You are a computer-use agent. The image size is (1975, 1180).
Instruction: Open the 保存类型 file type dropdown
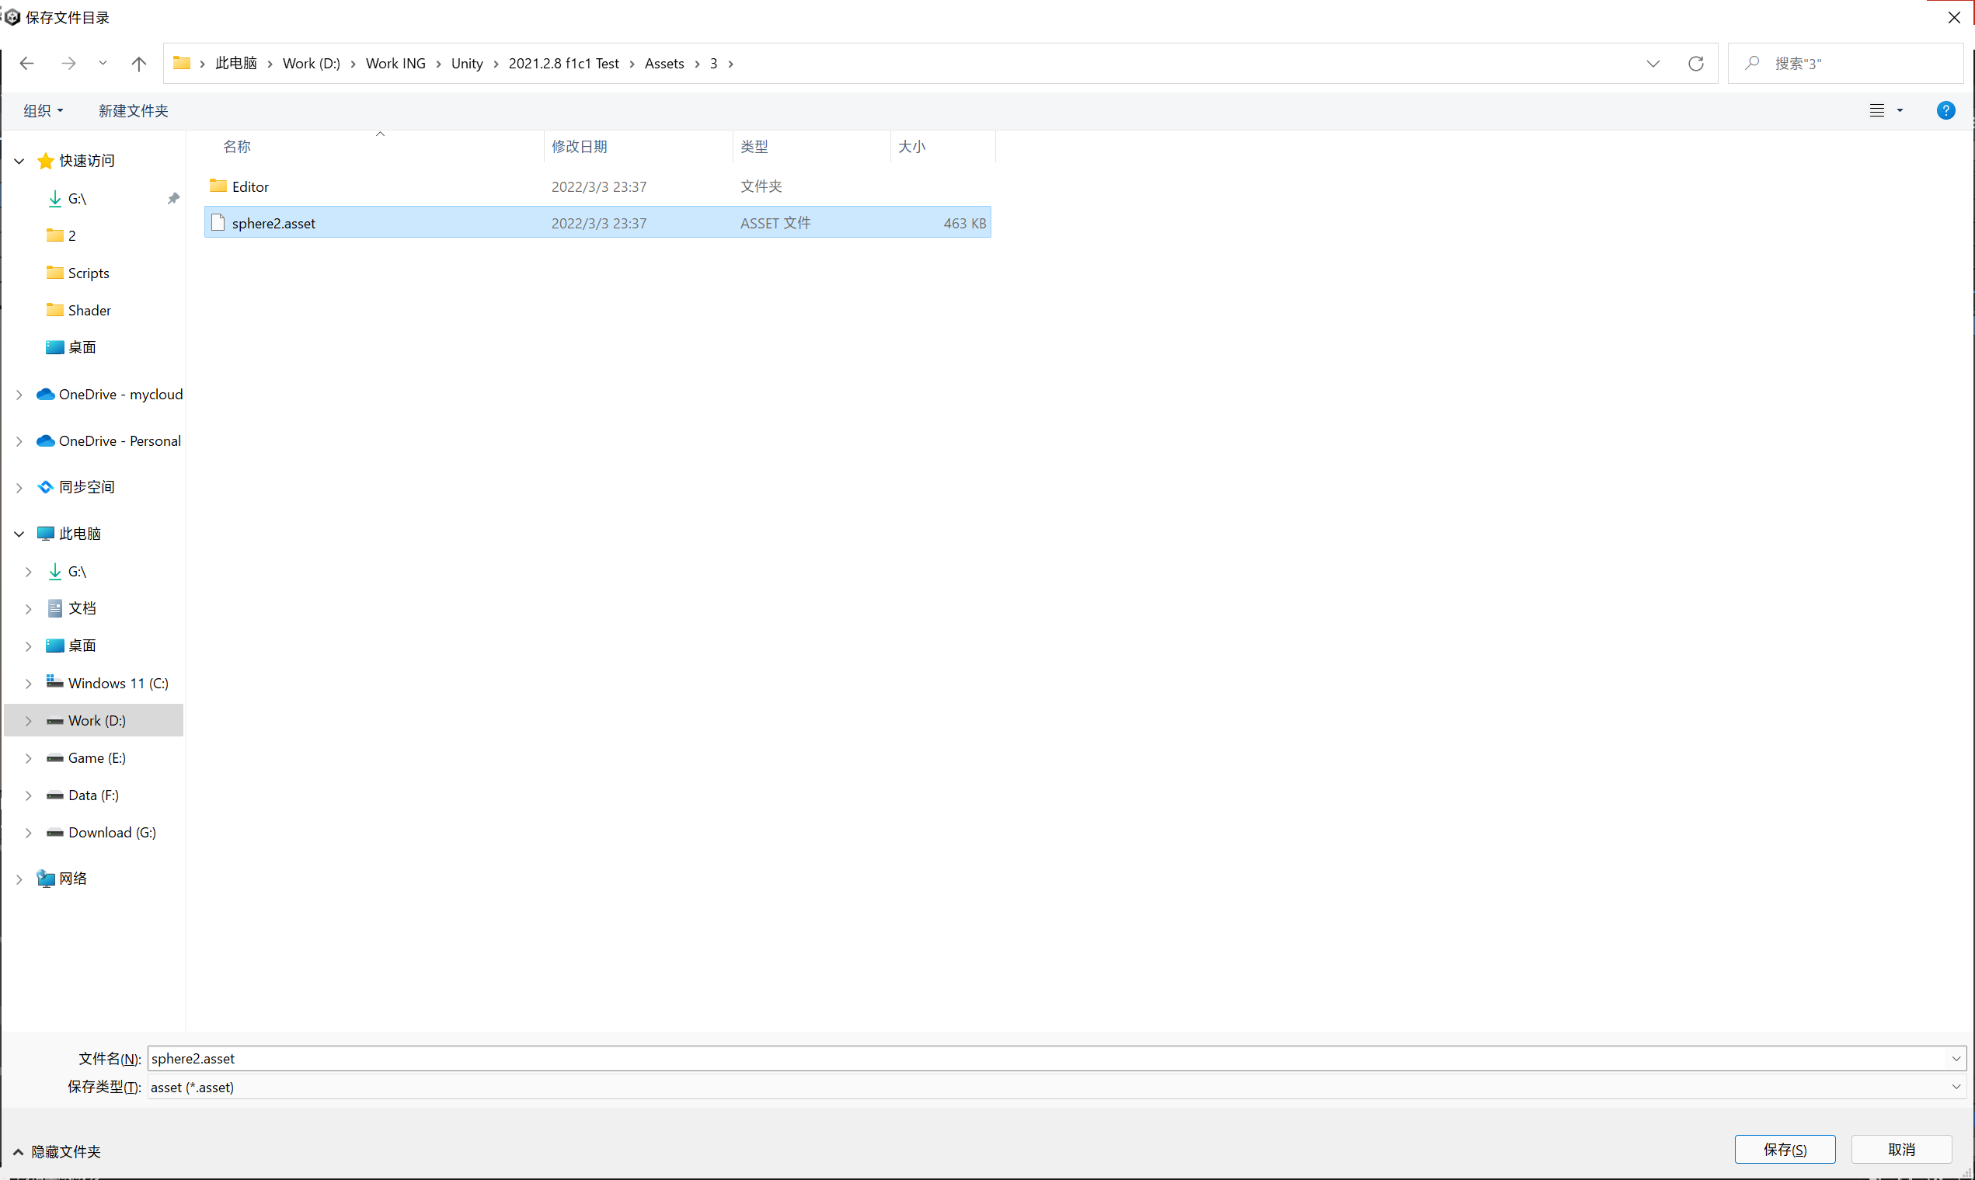point(1955,1086)
